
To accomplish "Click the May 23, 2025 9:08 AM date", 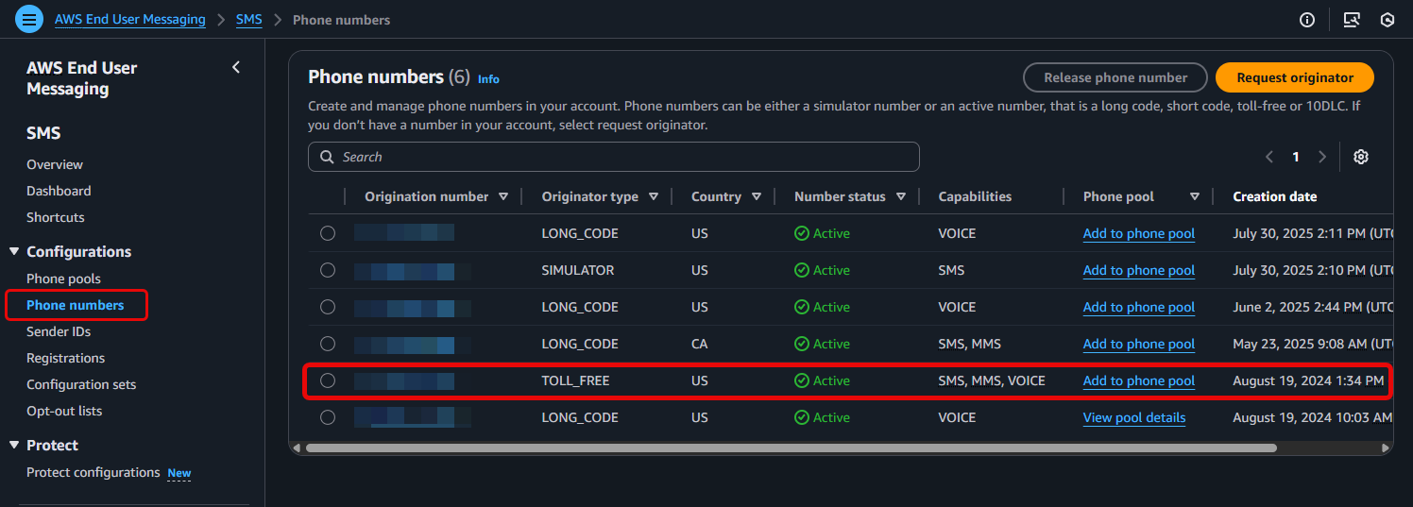I will (x=1313, y=344).
